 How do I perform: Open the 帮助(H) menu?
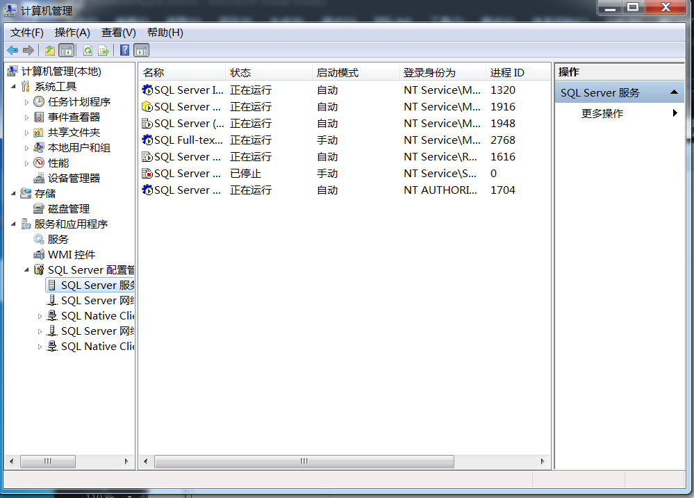coord(165,33)
